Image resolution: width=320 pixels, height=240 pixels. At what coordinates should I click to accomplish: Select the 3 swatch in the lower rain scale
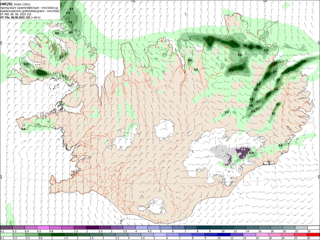coord(109,234)
